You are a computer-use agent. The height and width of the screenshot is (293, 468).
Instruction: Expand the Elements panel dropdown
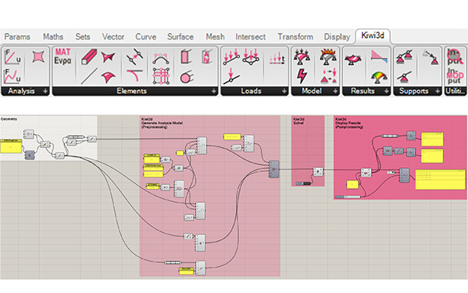tap(214, 91)
